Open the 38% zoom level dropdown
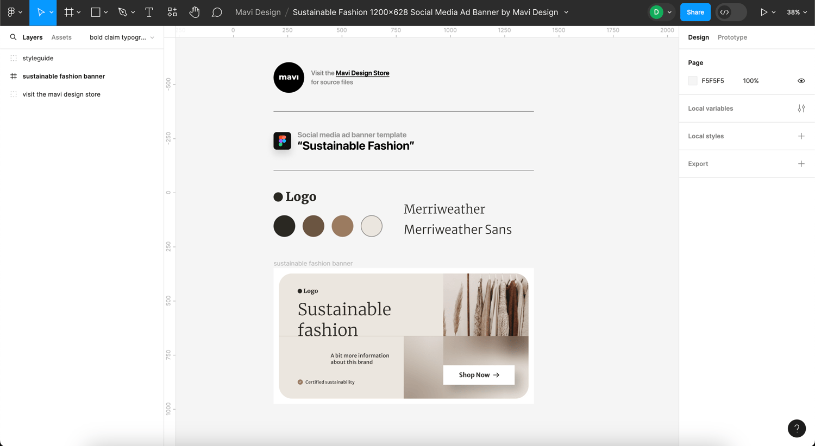This screenshot has height=446, width=815. click(x=797, y=12)
